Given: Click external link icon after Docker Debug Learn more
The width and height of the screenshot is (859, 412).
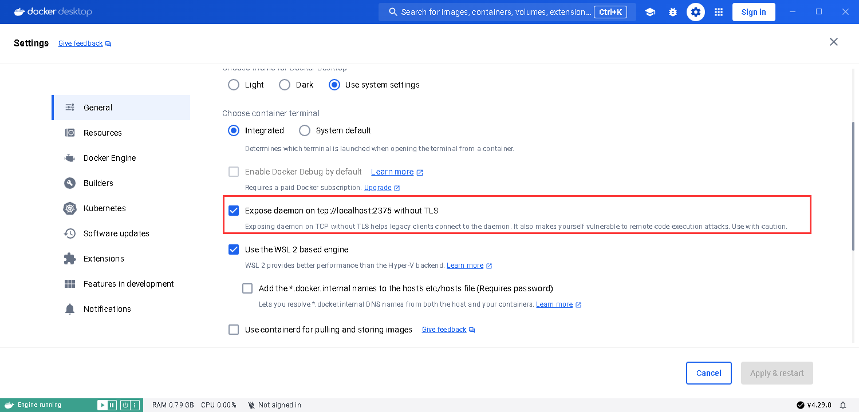Looking at the screenshot, I should pyautogui.click(x=420, y=172).
